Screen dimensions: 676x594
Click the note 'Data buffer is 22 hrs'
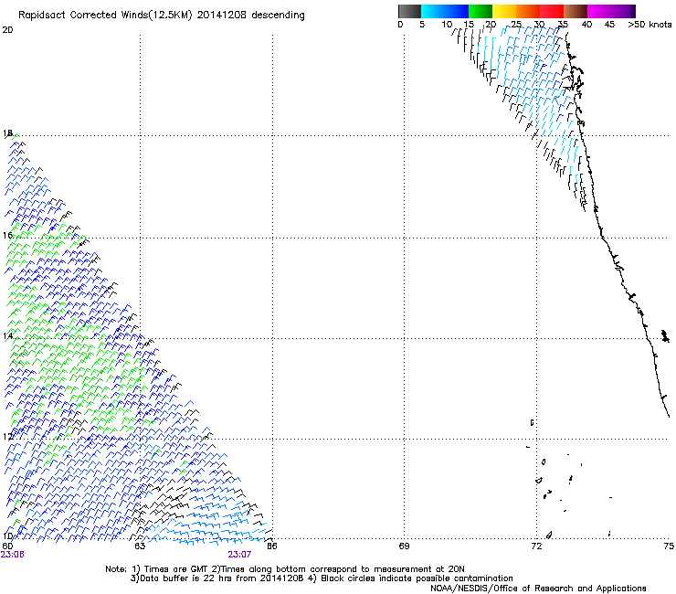186,578
